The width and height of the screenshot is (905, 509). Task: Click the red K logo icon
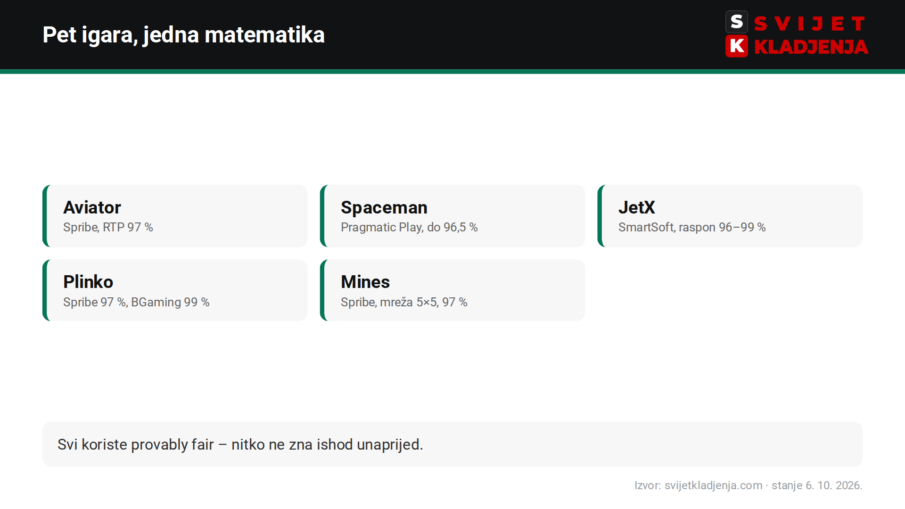[x=737, y=46]
